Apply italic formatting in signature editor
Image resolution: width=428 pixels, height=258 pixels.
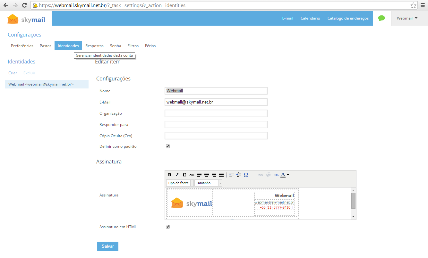pos(177,175)
